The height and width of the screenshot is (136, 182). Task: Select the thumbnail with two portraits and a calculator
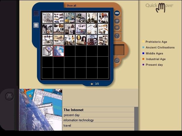81,40
